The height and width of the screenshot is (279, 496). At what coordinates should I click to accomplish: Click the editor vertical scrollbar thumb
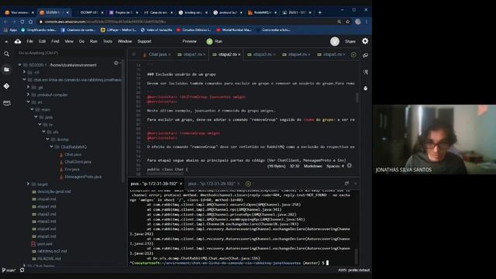[357, 98]
